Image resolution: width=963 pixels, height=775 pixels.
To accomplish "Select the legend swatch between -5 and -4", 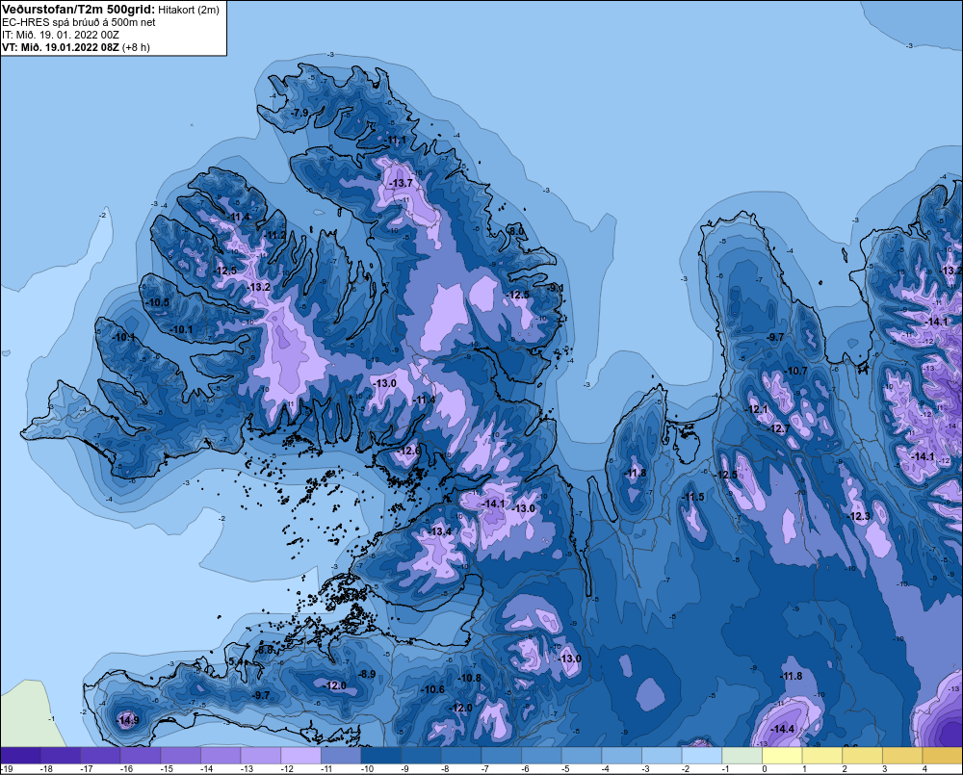I will [x=582, y=756].
